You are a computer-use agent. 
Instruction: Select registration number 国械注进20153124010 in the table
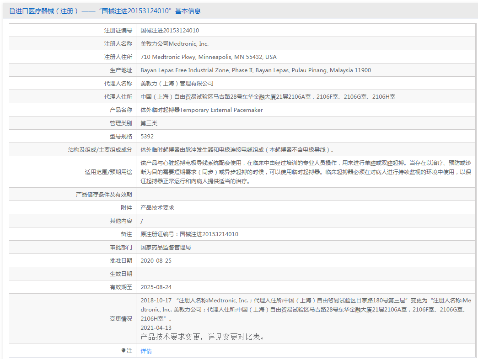[x=170, y=31]
